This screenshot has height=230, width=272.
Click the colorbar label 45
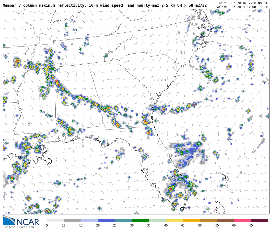[x=183, y=225]
